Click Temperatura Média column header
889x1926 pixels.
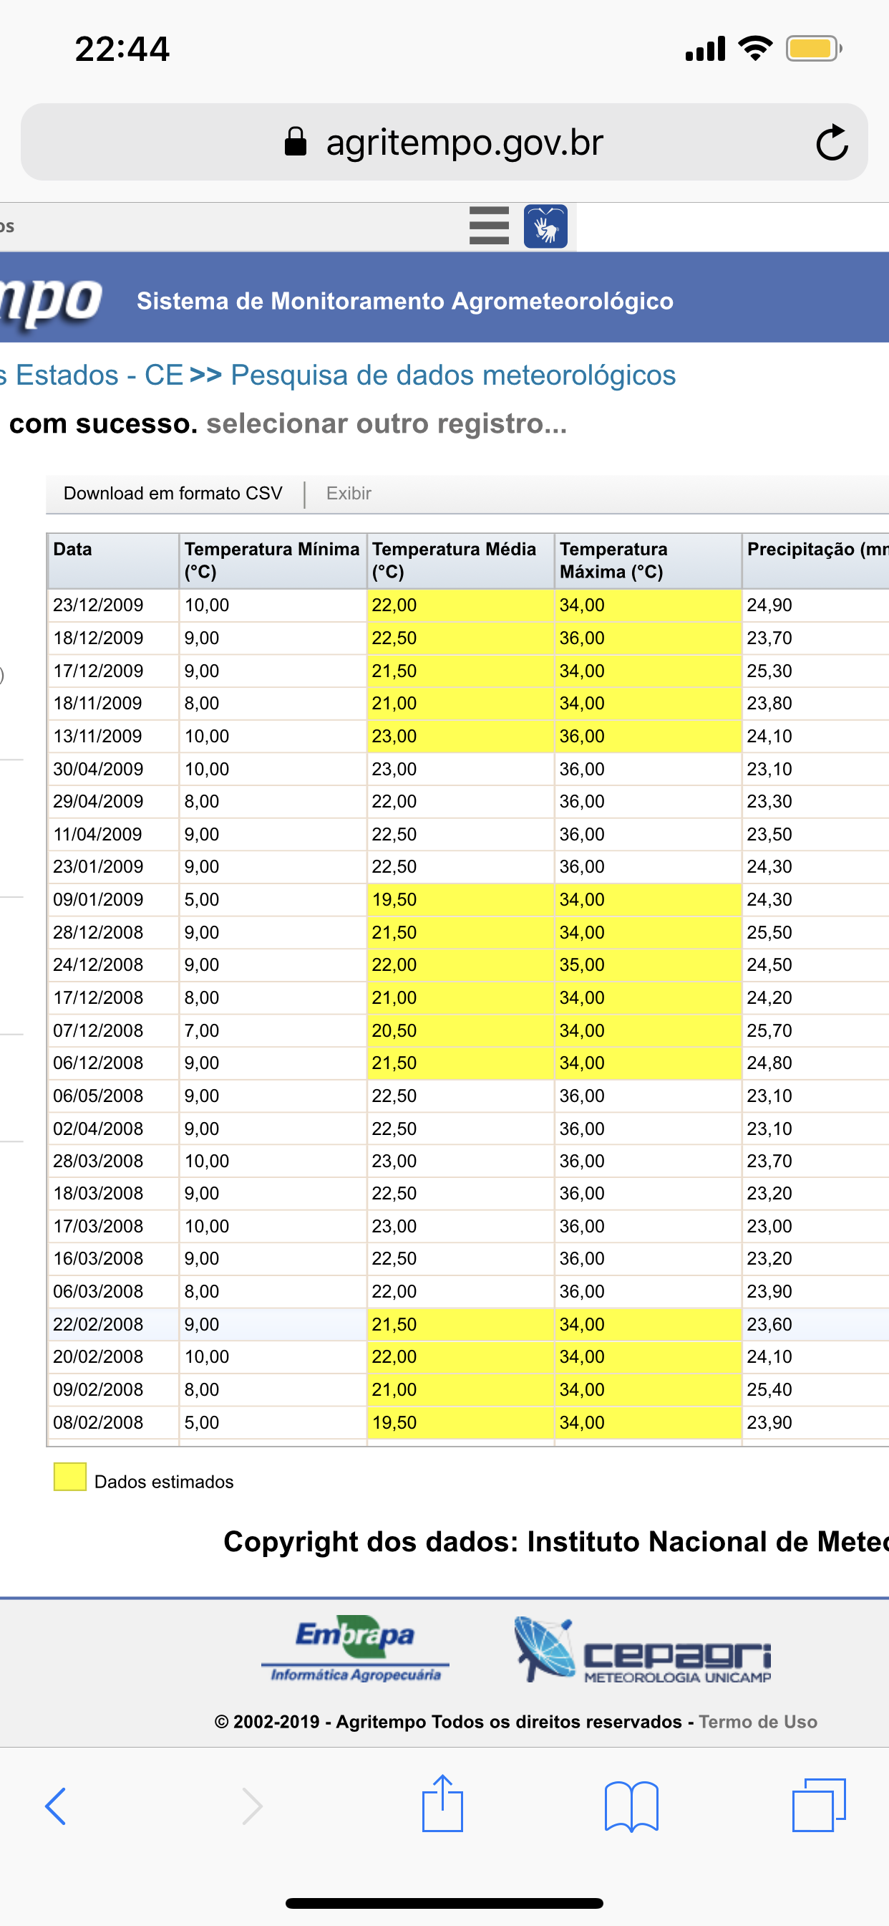pyautogui.click(x=460, y=561)
